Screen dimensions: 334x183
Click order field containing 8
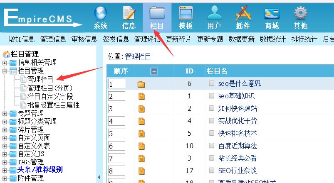point(116,171)
